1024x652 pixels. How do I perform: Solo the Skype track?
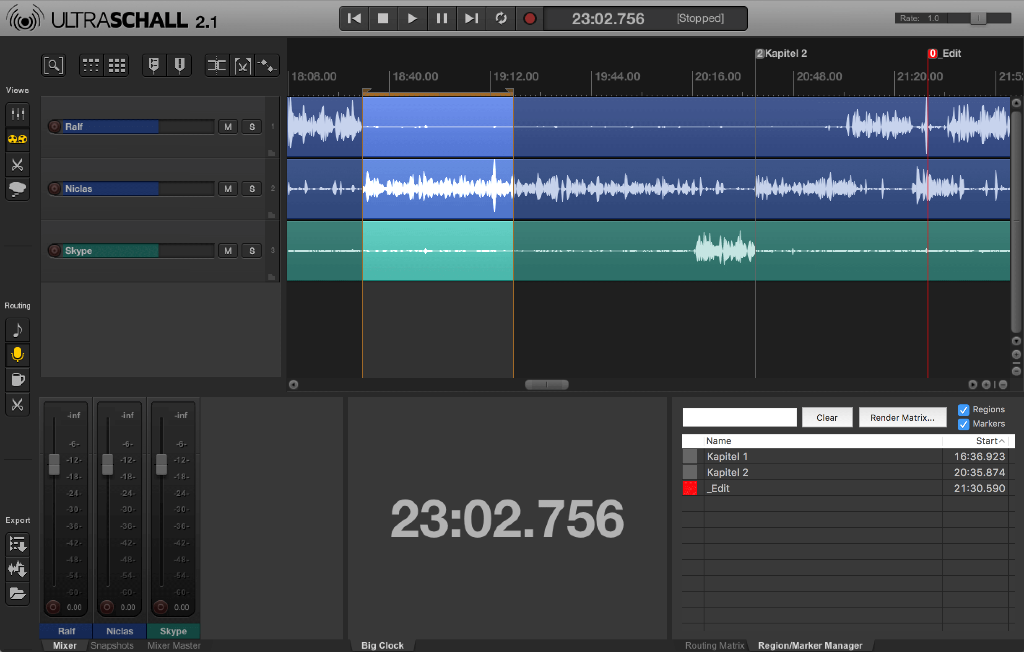coord(252,251)
